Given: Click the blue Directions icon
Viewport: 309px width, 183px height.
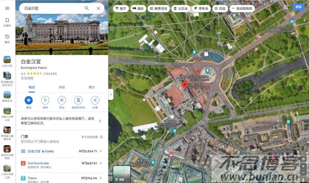Looking at the screenshot, I should pyautogui.click(x=29, y=100).
